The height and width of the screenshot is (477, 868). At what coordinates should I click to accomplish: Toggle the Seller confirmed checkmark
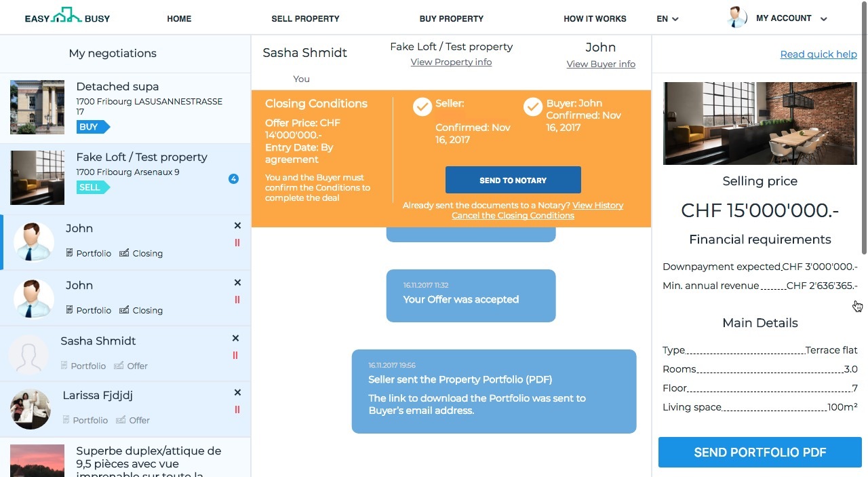[422, 107]
